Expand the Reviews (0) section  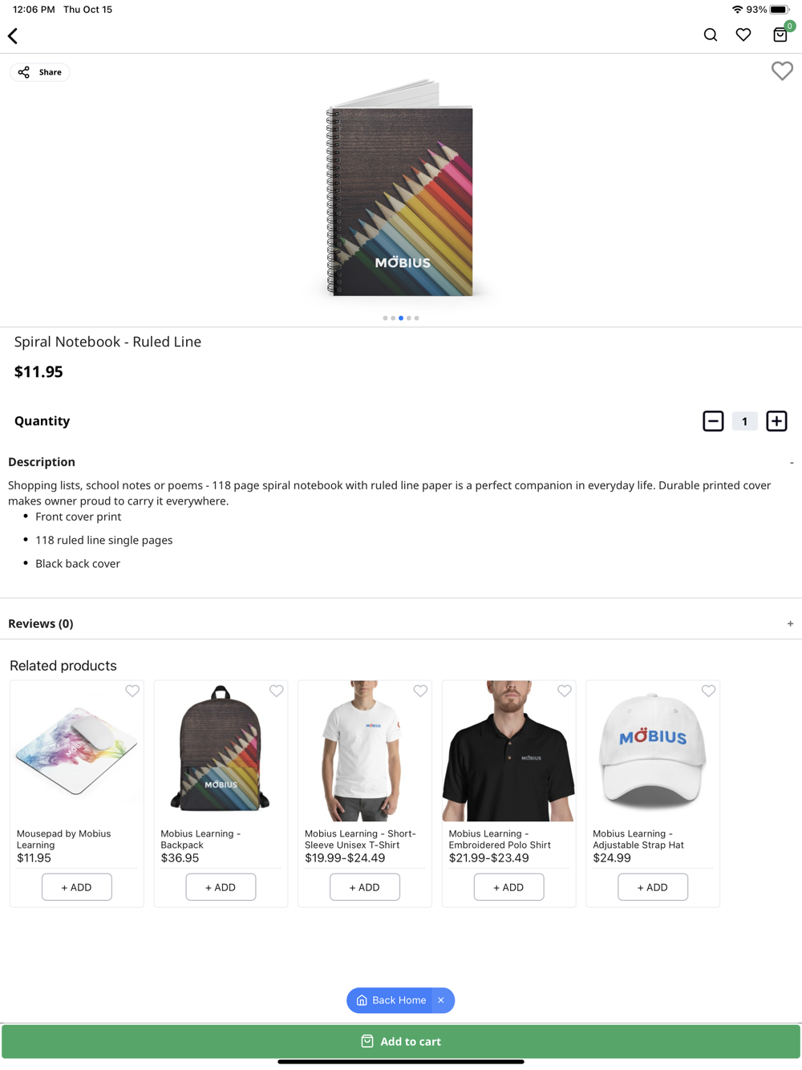790,624
